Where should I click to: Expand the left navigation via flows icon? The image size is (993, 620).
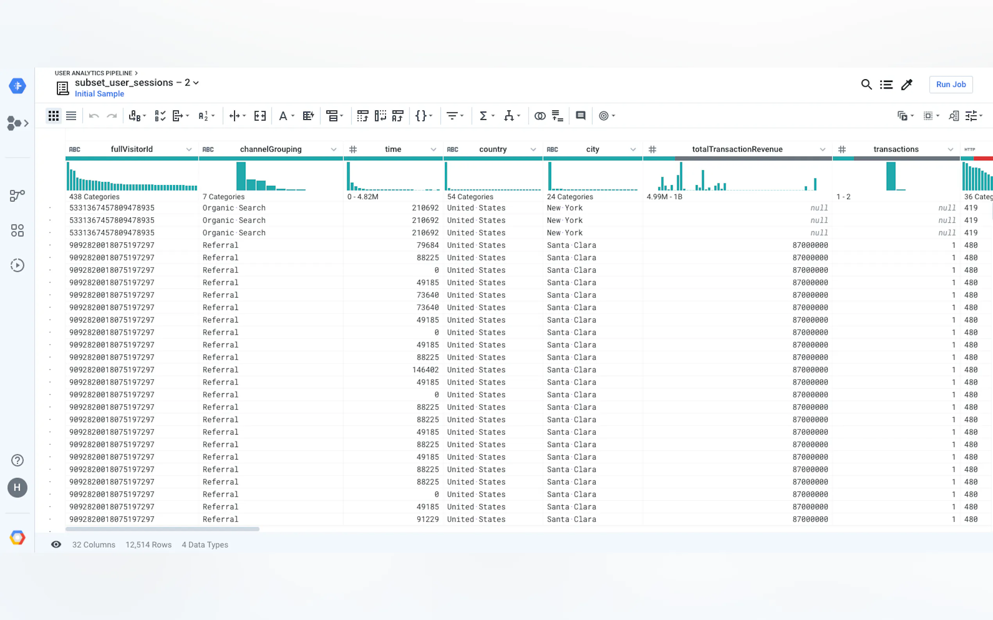18,123
